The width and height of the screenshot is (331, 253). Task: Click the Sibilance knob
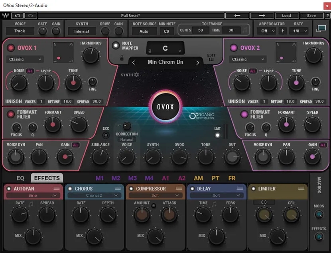pos(100,157)
